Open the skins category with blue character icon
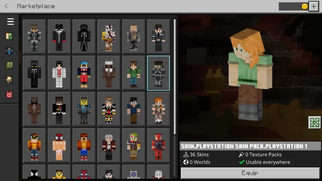This screenshot has height=181, width=322. pos(9,51)
